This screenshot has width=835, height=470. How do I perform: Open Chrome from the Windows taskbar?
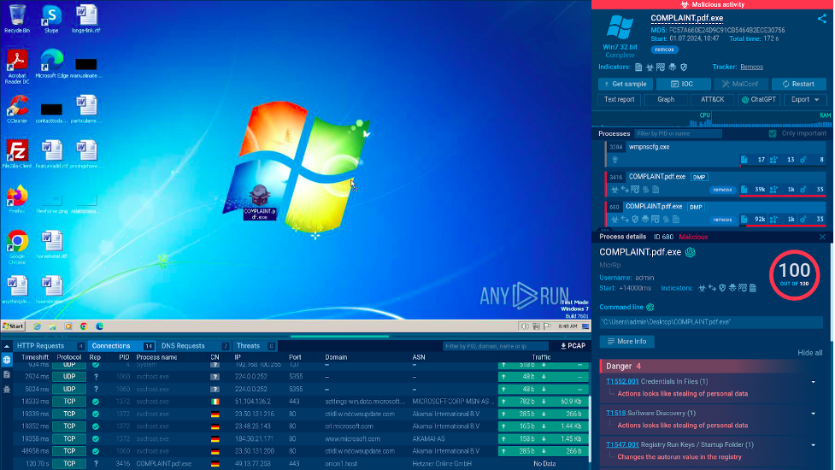[x=84, y=326]
